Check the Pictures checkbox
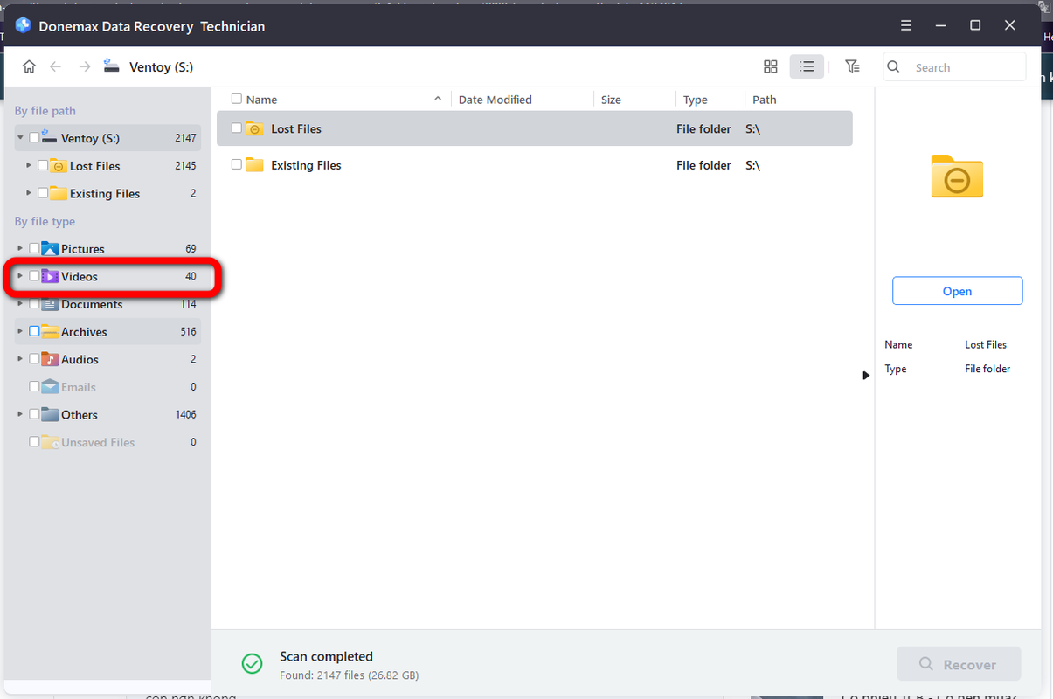The height and width of the screenshot is (699, 1053). 34,249
